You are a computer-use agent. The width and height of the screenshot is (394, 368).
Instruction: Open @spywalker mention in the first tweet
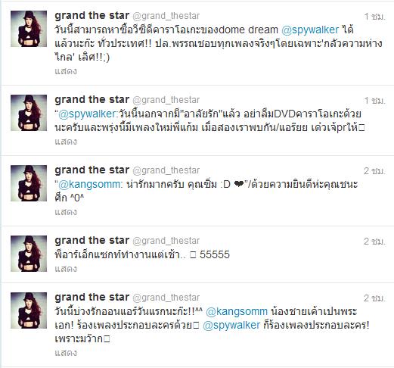pos(310,30)
